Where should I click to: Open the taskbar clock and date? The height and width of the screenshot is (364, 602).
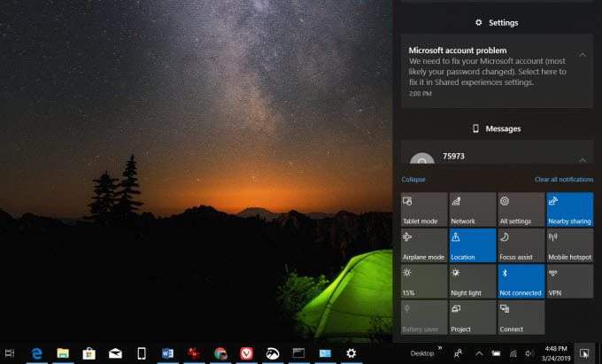(556, 353)
